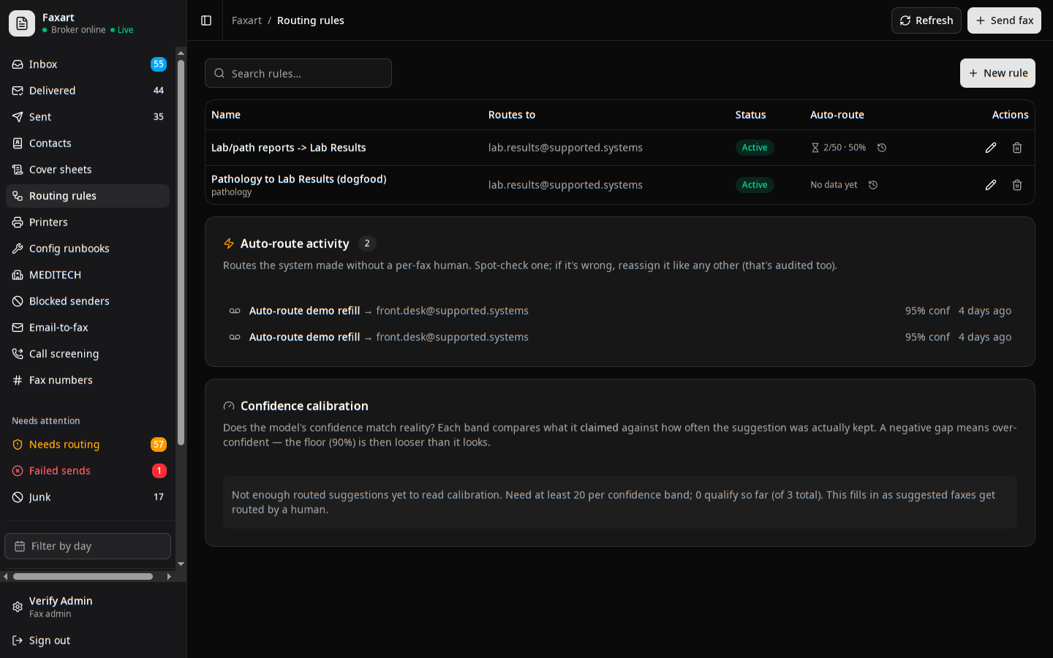Select Routing rules in sidebar
Viewport: 1053px width, 658px height.
88,196
